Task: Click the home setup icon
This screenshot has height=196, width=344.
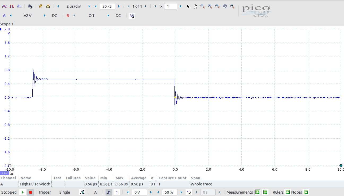Action: tap(48, 6)
